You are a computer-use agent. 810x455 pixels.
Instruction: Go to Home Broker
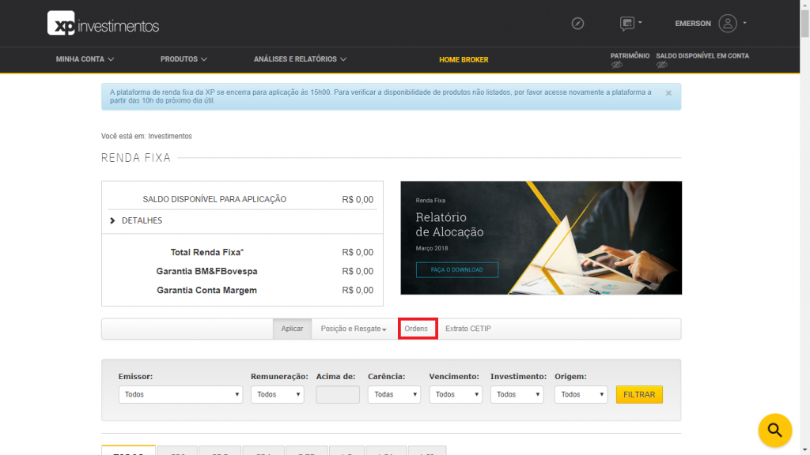tap(464, 59)
